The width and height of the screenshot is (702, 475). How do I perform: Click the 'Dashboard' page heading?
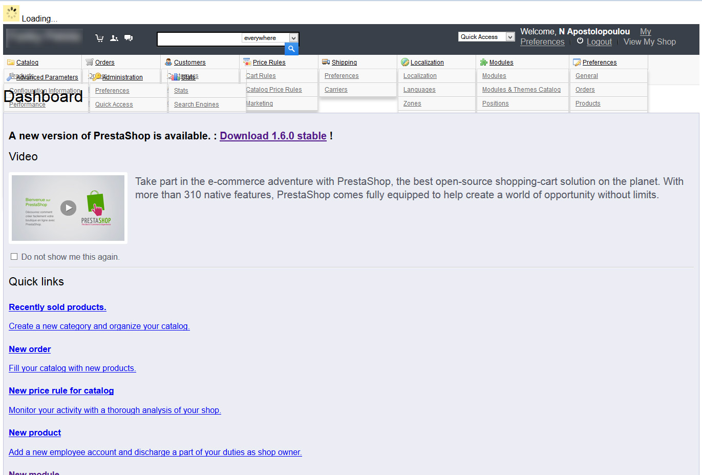pyautogui.click(x=43, y=96)
